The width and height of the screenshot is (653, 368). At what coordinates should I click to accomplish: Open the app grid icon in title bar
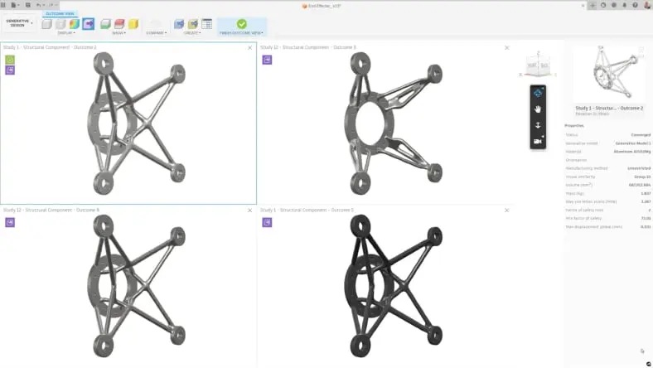pyautogui.click(x=3, y=5)
